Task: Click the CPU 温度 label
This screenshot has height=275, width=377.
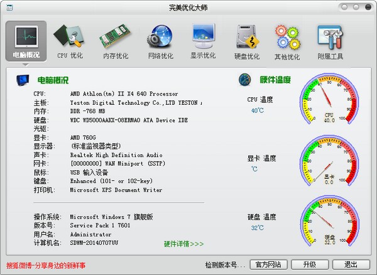Action: tap(260, 99)
